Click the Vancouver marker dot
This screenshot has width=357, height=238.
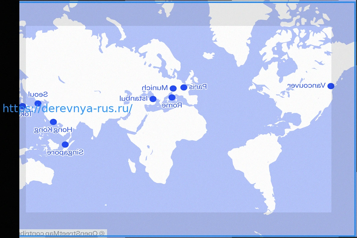tap(331, 86)
